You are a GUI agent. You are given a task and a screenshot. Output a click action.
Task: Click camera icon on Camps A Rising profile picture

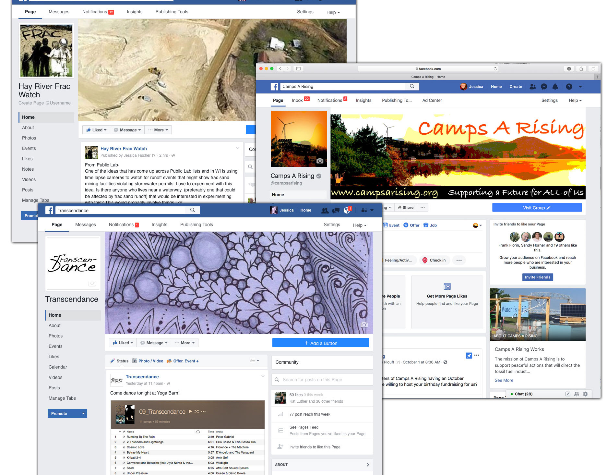coord(320,161)
